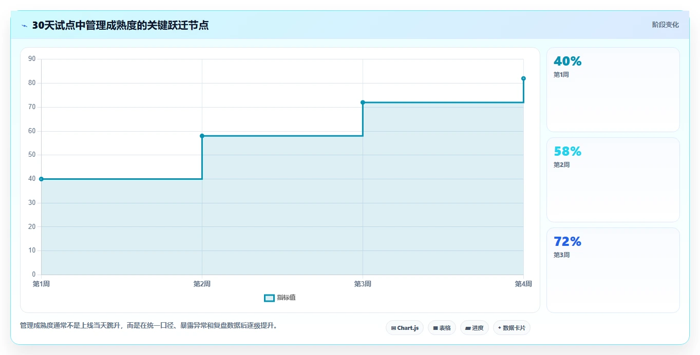Click the 指标值 legend label
Screen dimensions: 700x355
(x=286, y=298)
